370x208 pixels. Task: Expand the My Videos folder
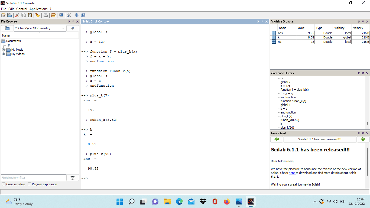coord(4,54)
